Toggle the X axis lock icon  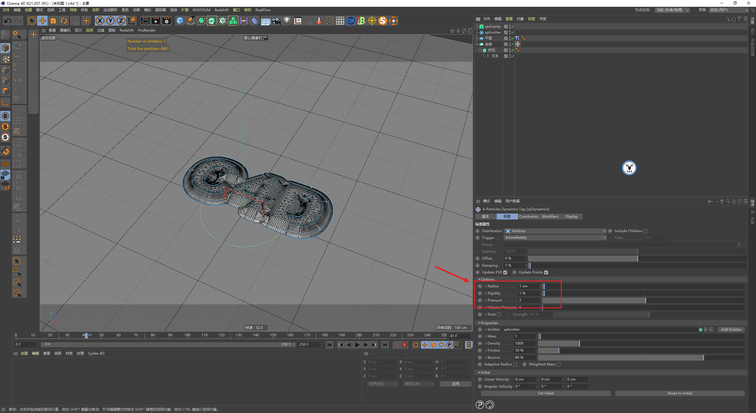pos(100,21)
